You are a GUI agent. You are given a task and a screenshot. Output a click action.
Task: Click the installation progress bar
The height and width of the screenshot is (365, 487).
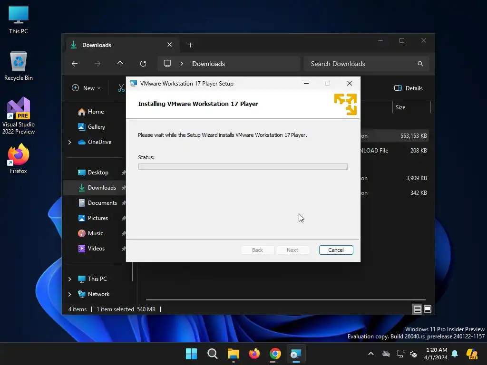[x=243, y=167]
